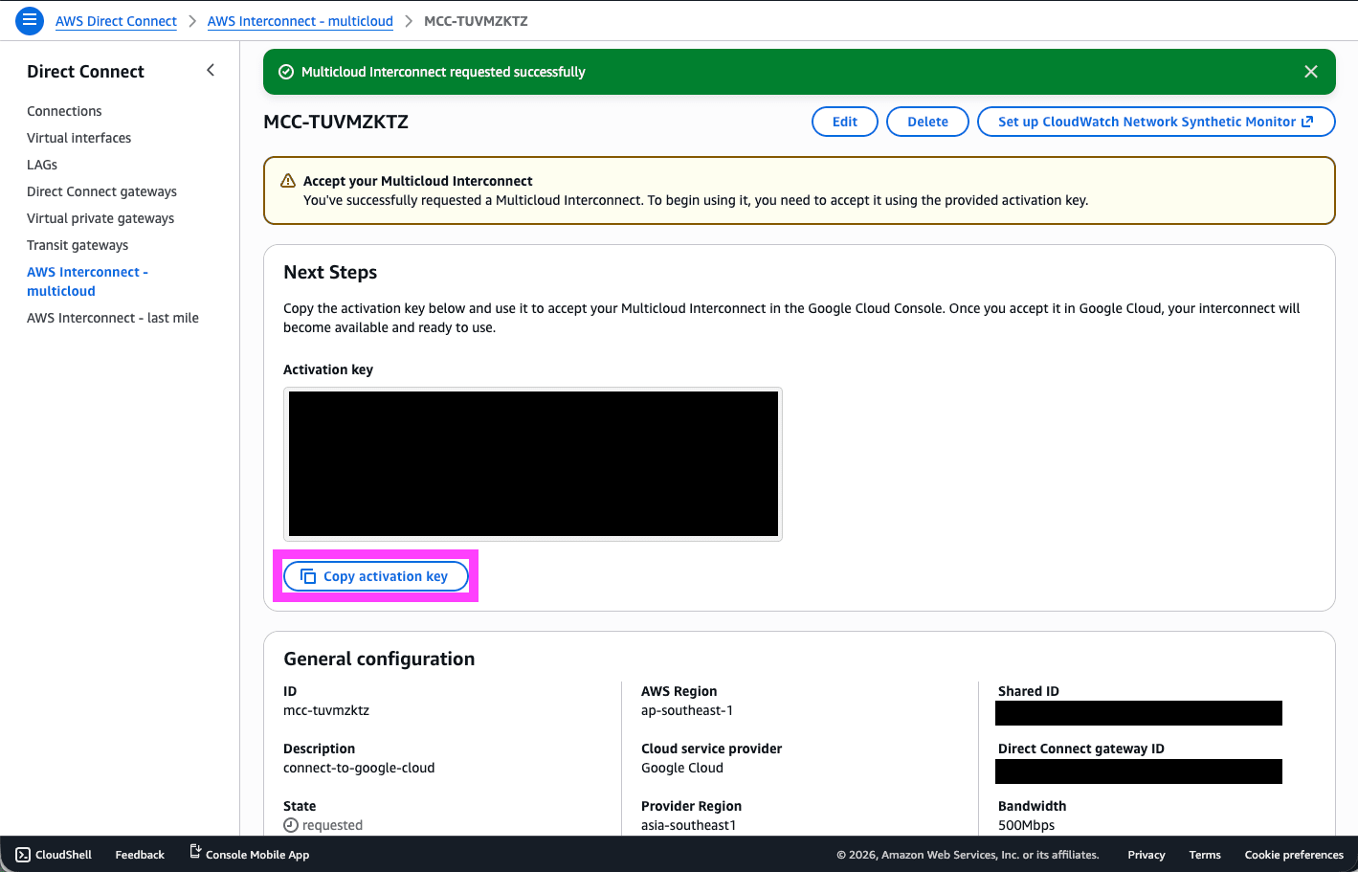1358x872 pixels.
Task: Click the Edit button
Action: coord(845,122)
